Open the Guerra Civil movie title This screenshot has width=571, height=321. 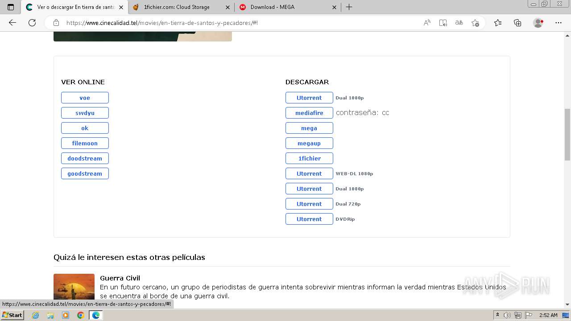[x=120, y=278]
